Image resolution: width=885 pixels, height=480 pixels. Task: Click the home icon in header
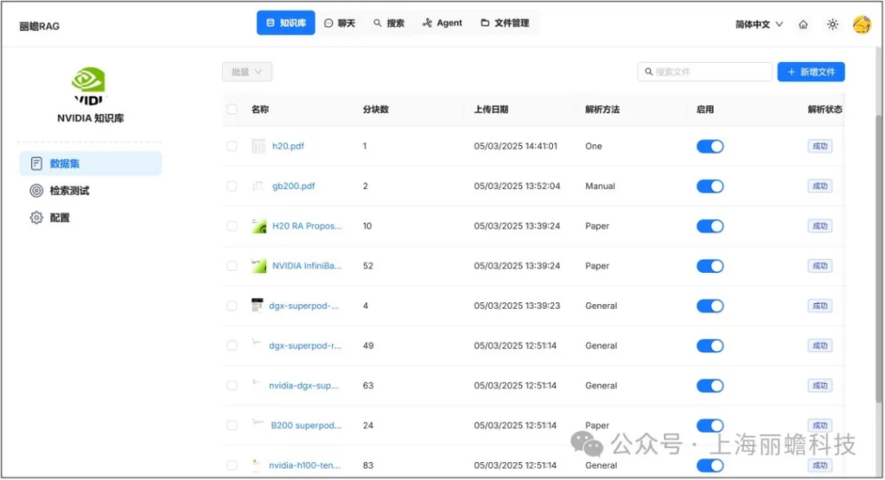click(x=803, y=24)
